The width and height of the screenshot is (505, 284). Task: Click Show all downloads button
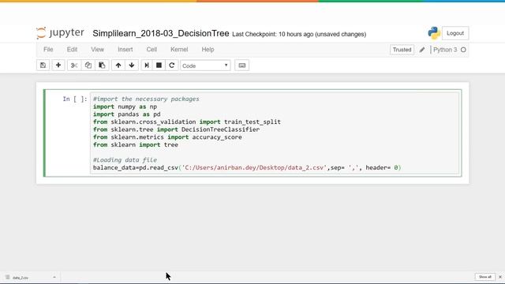coord(484,277)
